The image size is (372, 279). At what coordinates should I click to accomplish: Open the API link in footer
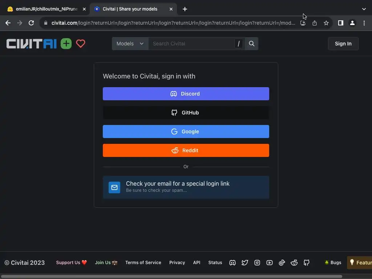coord(197,263)
